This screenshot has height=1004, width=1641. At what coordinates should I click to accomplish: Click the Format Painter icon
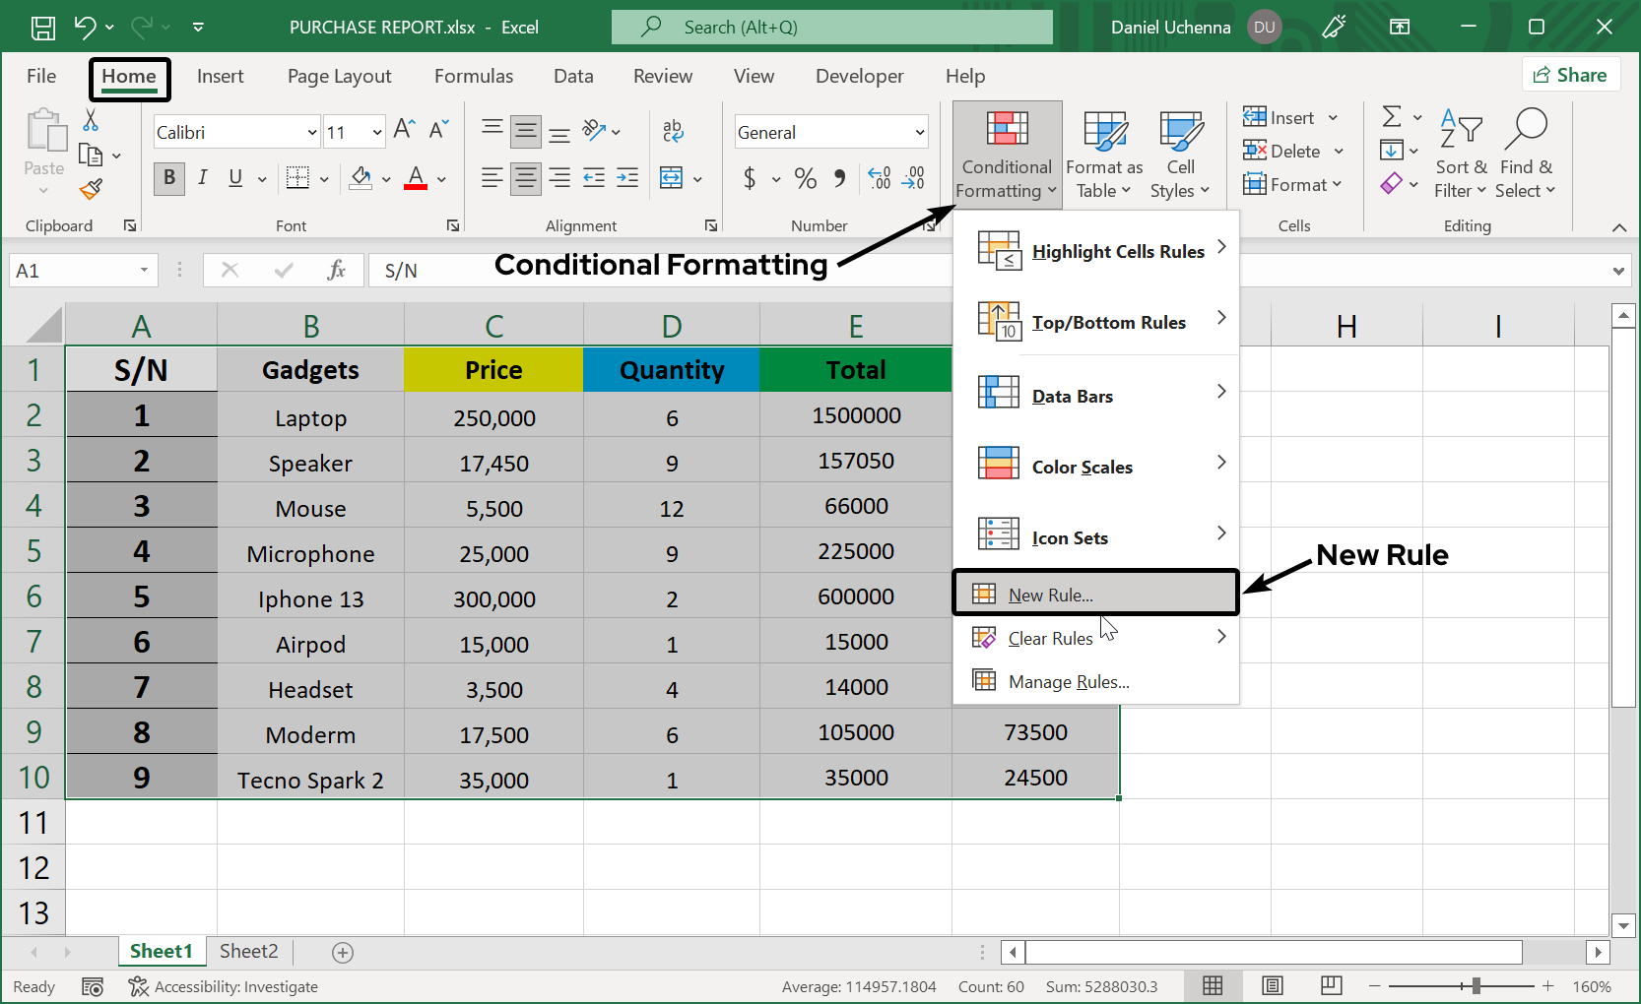(x=91, y=188)
